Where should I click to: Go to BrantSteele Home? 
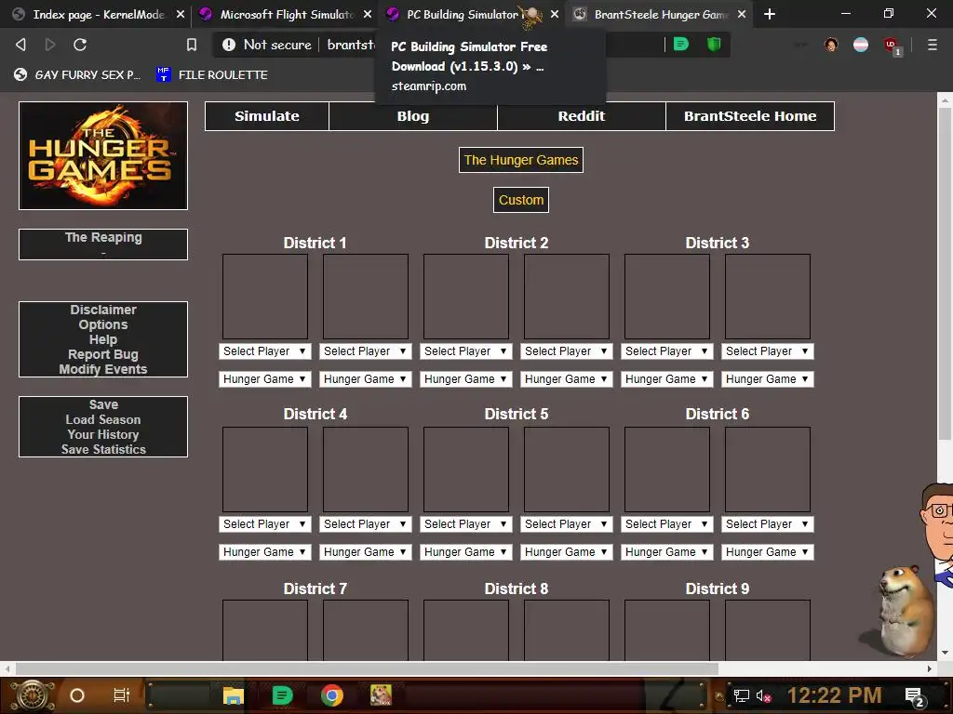[750, 116]
